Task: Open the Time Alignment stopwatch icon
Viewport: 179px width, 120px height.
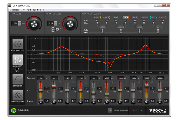Action: [x=18, y=96]
